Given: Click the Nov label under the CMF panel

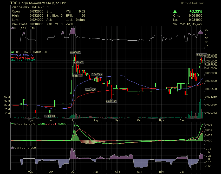Looking at the screenshot, I should coord(161,172).
